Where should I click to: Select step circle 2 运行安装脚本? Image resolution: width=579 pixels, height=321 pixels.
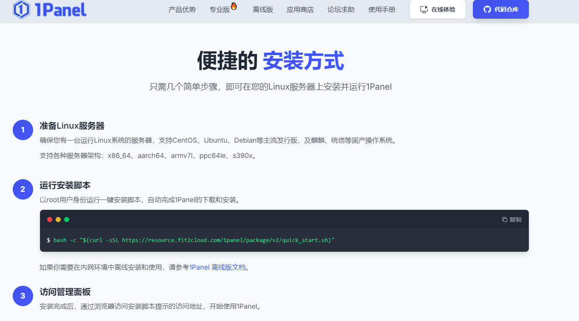[22, 189]
